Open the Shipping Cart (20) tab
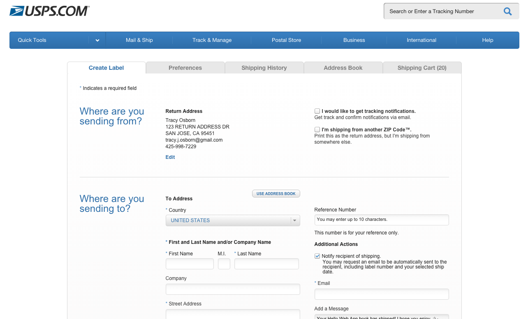Viewport: 528px width, 319px height. 422,68
